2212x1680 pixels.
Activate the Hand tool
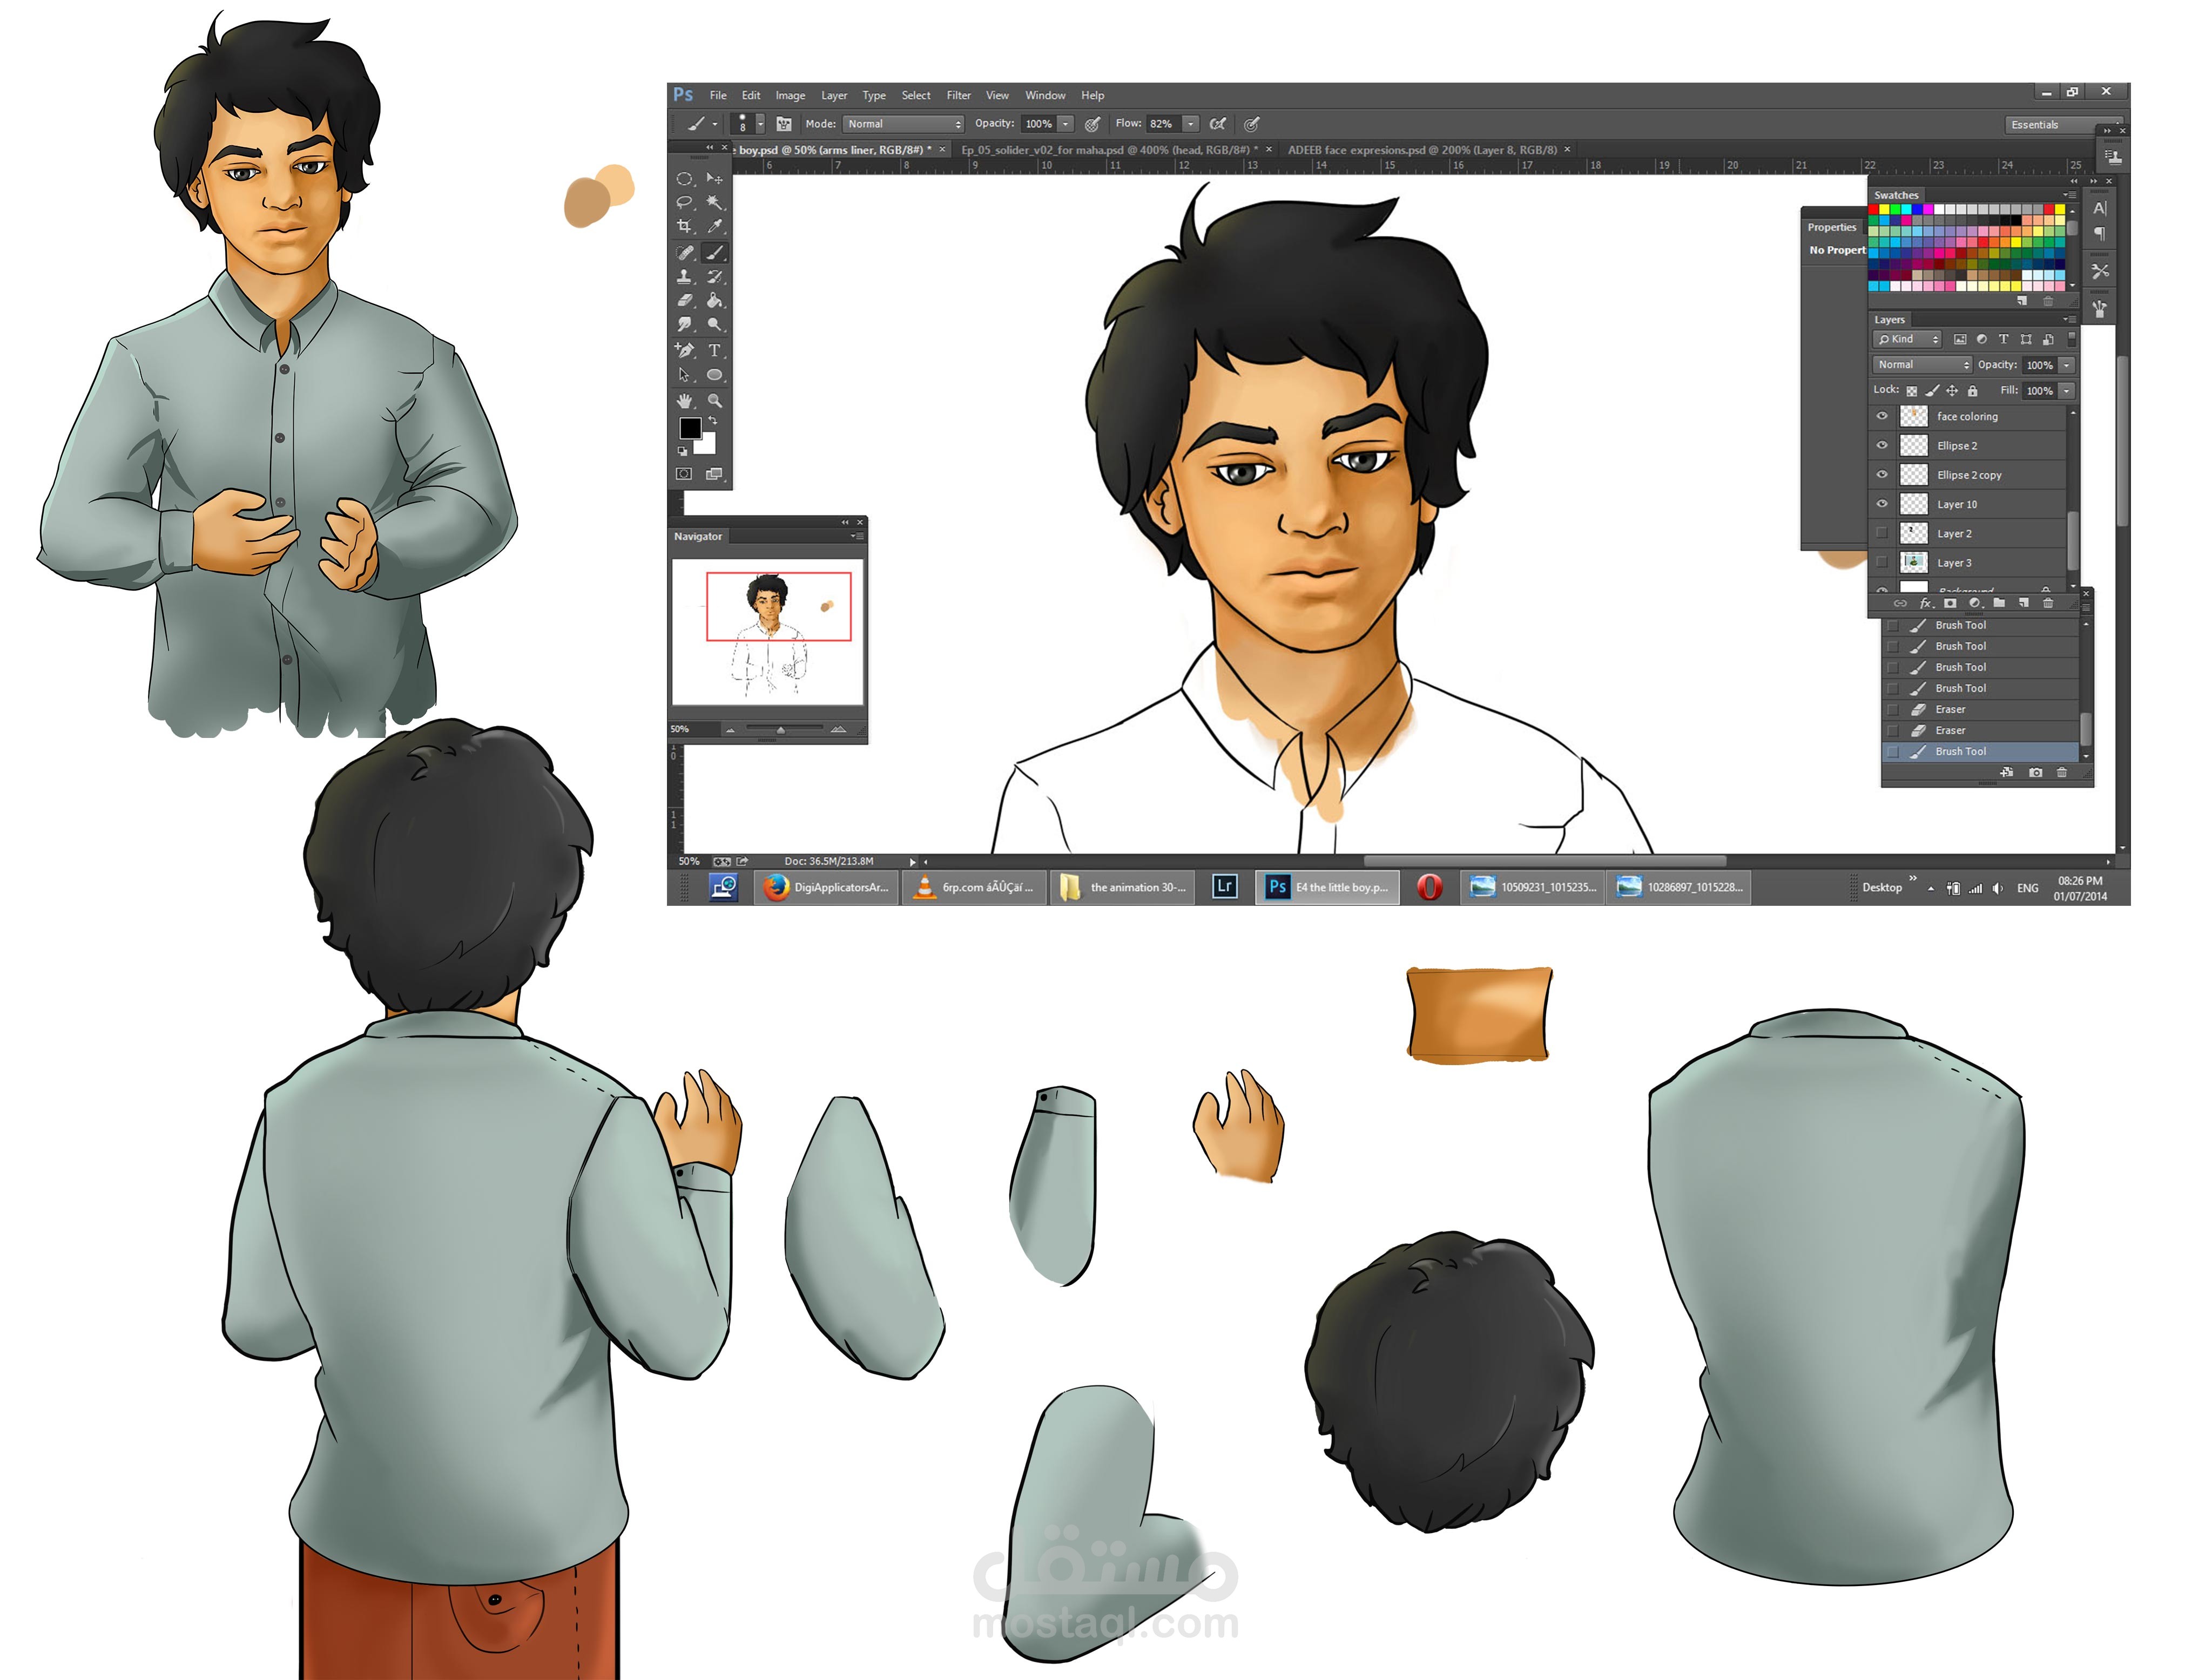(685, 401)
